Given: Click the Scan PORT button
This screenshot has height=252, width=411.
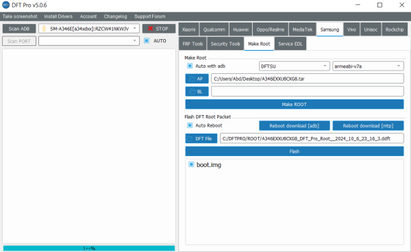Looking at the screenshot, I should pyautogui.click(x=19, y=41).
